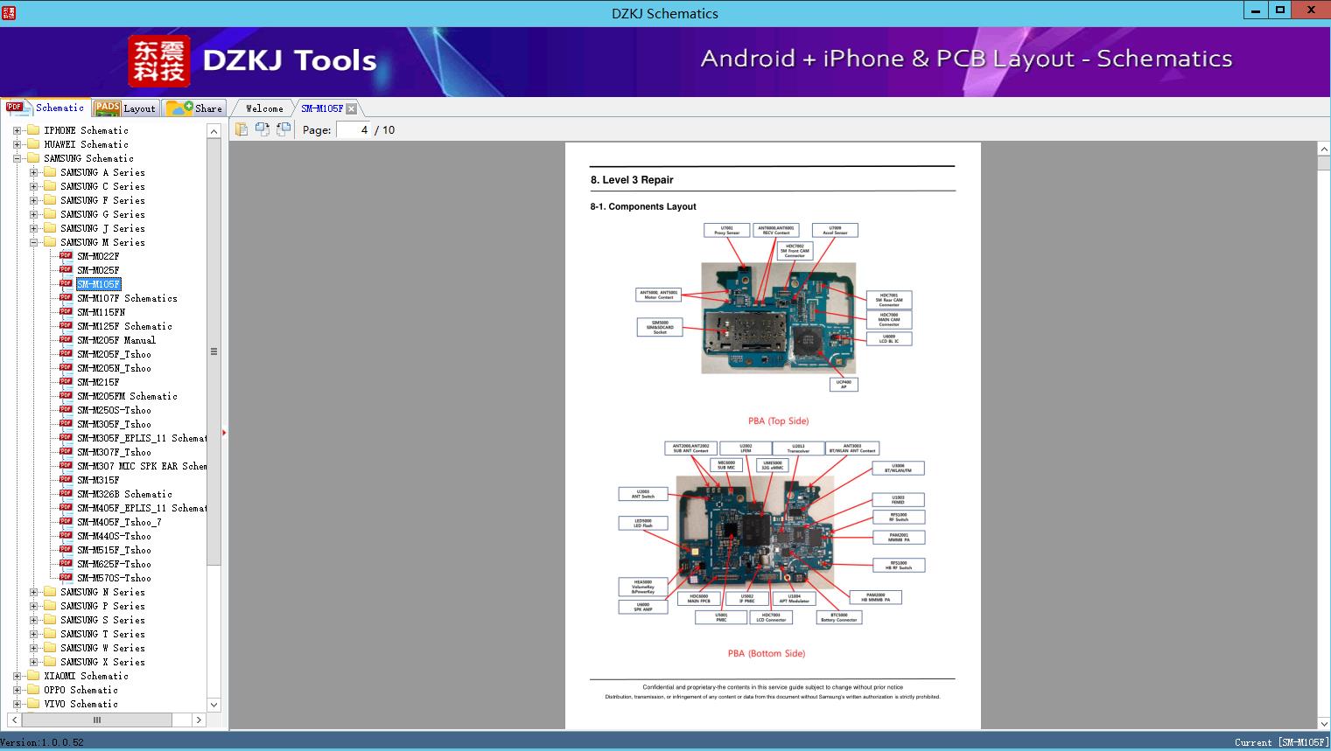
Task: Click document viewer scroll-down arrow
Action: click(x=1323, y=723)
